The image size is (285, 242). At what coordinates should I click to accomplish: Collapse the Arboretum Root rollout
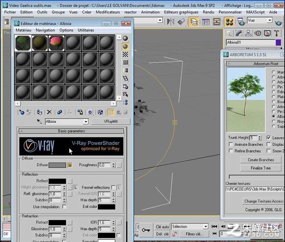[255, 64]
